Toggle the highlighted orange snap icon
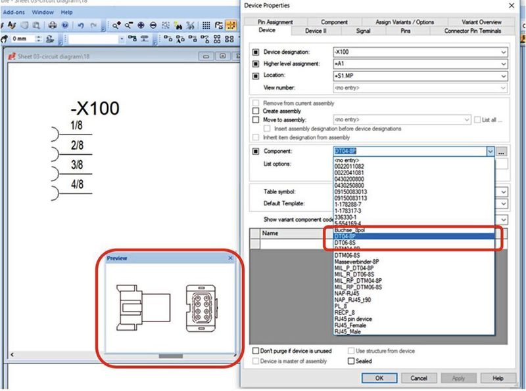526x391 pixels. coord(231,25)
